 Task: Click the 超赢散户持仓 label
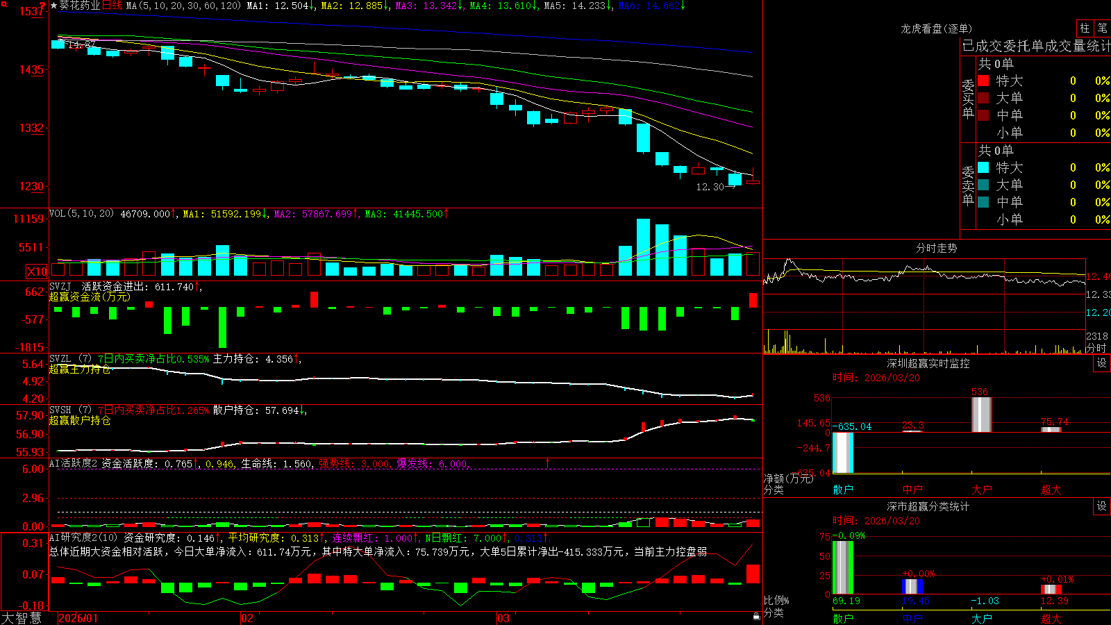point(80,421)
